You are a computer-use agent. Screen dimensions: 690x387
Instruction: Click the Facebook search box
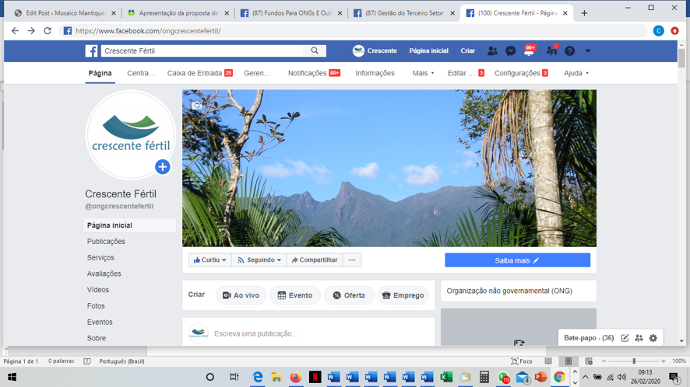tap(202, 51)
